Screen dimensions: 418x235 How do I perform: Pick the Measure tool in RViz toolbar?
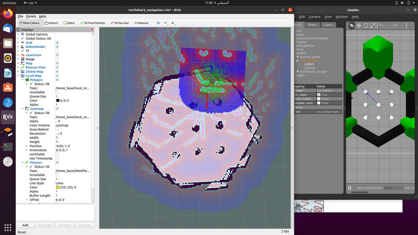[141, 23]
